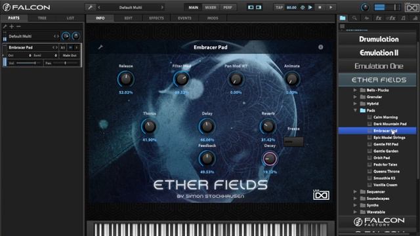Expand the Granular folder
The height and width of the screenshot is (236, 420).
(x=355, y=96)
